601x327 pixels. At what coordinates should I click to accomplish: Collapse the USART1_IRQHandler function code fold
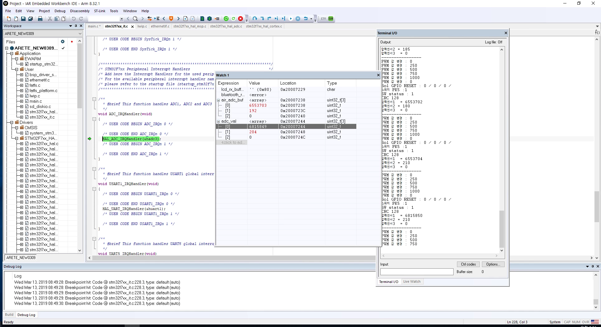[x=94, y=189]
